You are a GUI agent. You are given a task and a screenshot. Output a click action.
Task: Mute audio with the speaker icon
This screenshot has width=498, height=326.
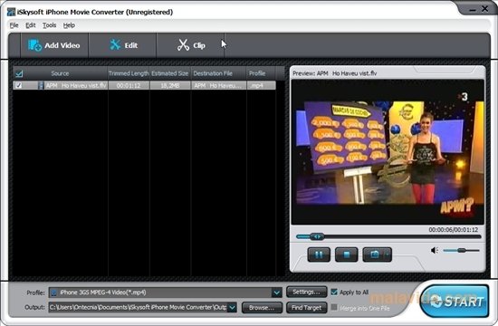(435, 250)
